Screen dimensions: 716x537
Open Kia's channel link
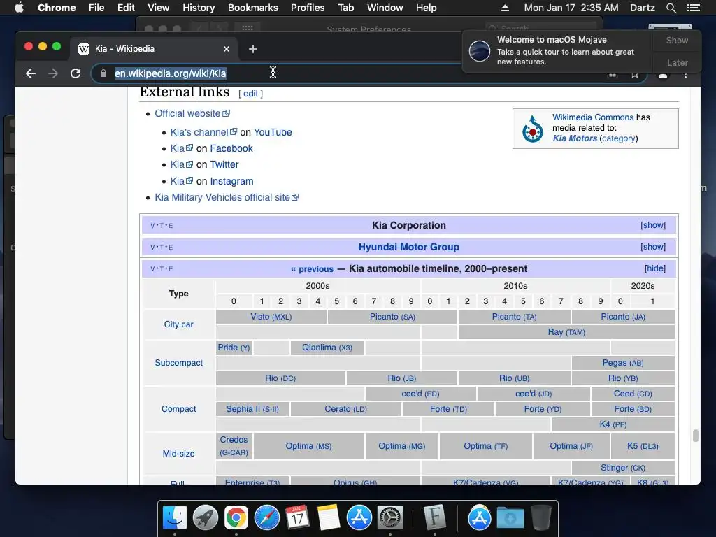(x=203, y=132)
